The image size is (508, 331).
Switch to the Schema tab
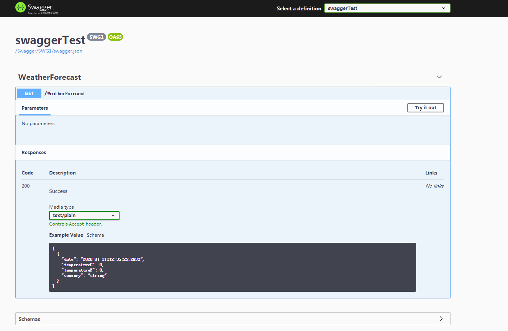[x=95, y=235]
